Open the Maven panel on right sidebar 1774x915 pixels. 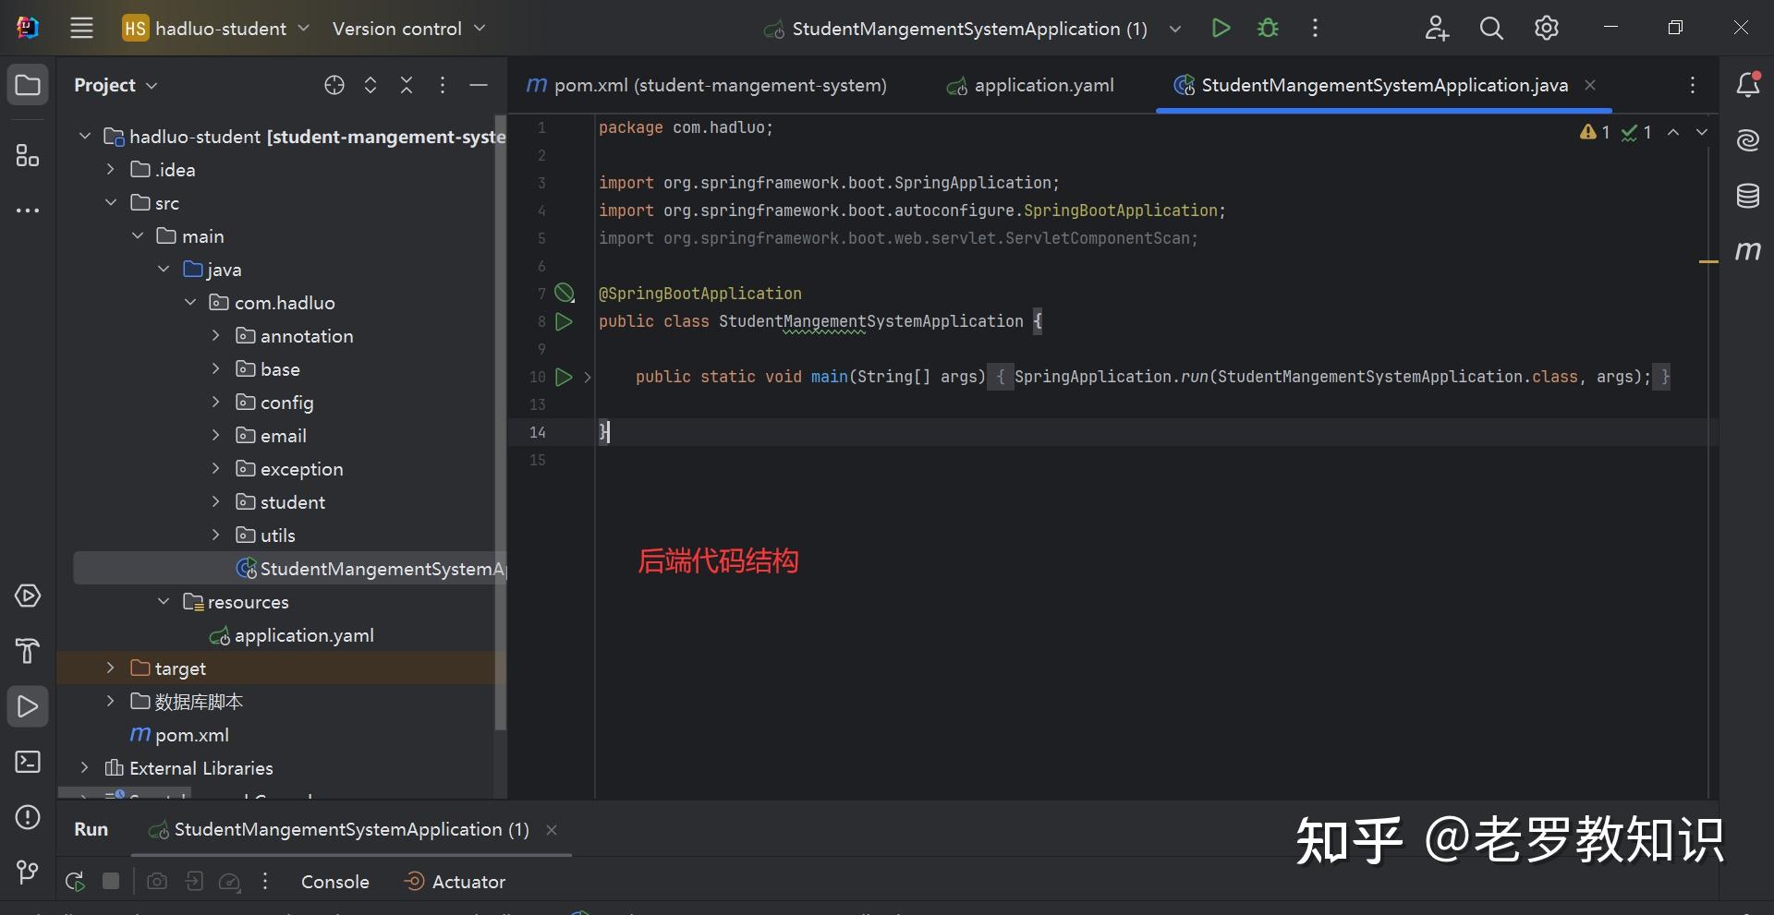(1748, 250)
